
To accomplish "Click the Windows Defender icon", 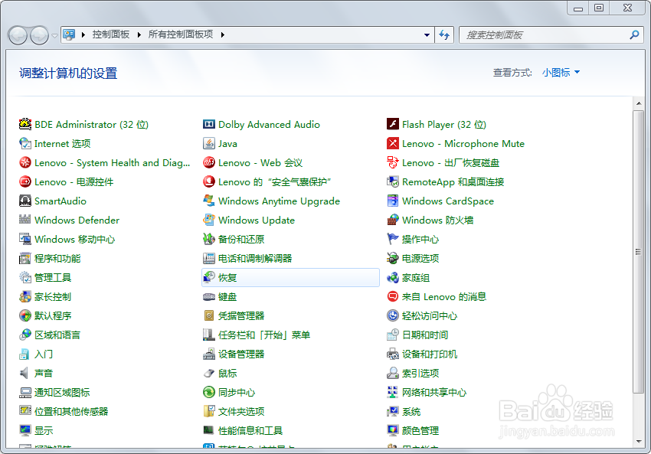I will coord(25,220).
